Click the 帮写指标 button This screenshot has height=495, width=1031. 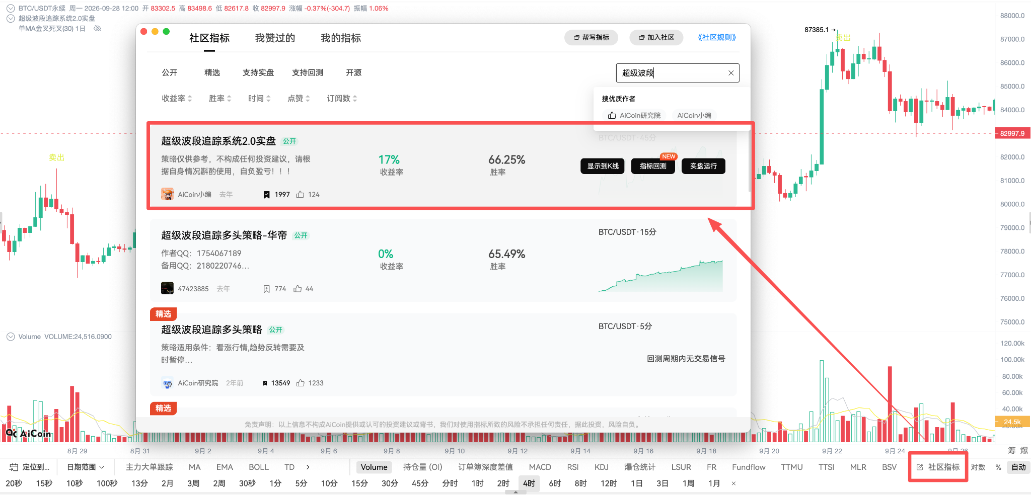click(591, 38)
